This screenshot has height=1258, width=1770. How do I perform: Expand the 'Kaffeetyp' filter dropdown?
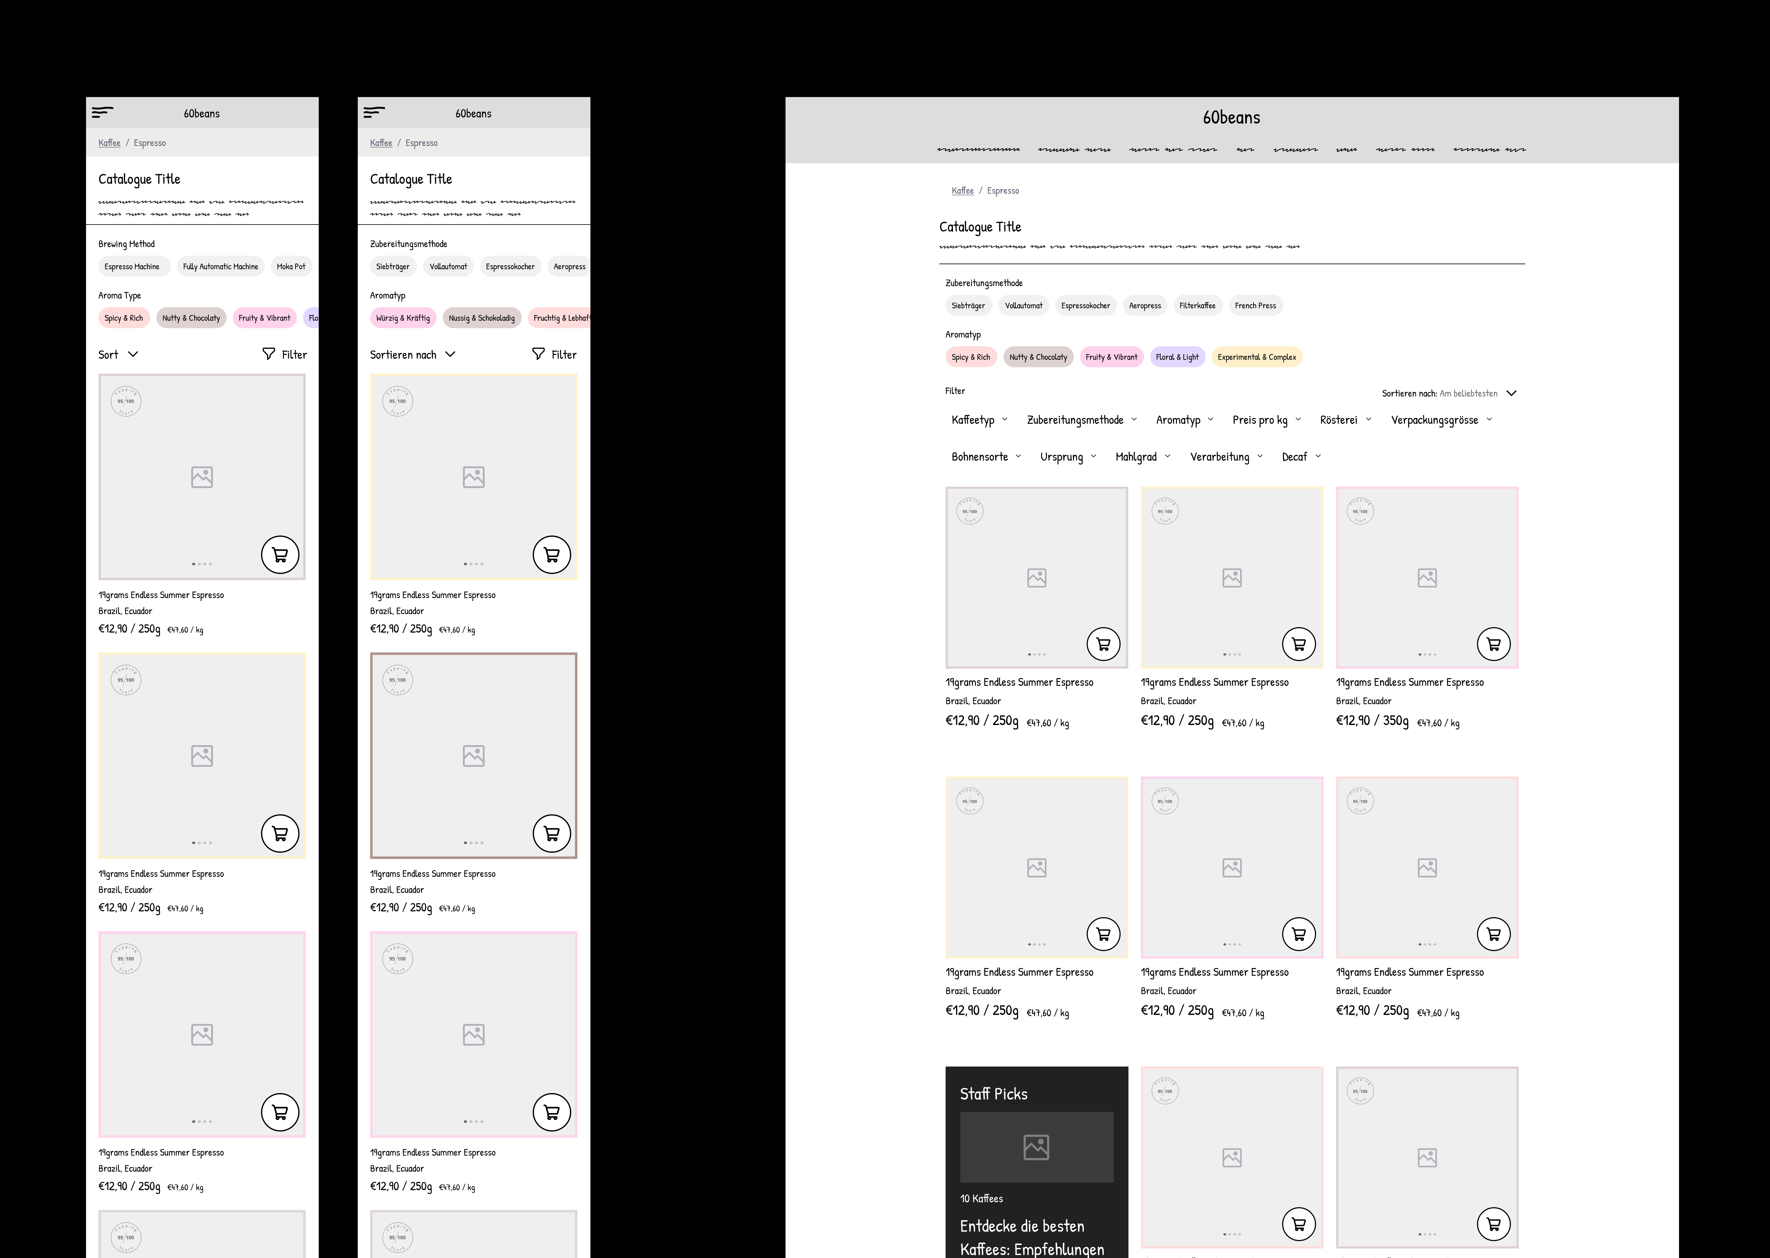pyautogui.click(x=979, y=420)
